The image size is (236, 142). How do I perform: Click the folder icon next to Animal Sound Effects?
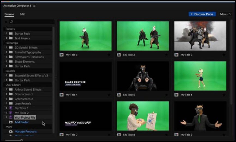coord(11,89)
